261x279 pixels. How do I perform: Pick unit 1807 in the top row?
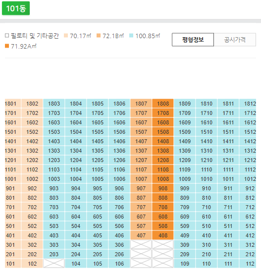[x=141, y=104]
